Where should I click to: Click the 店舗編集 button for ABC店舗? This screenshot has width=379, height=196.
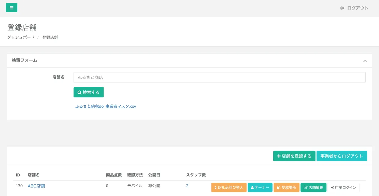tap(313, 187)
